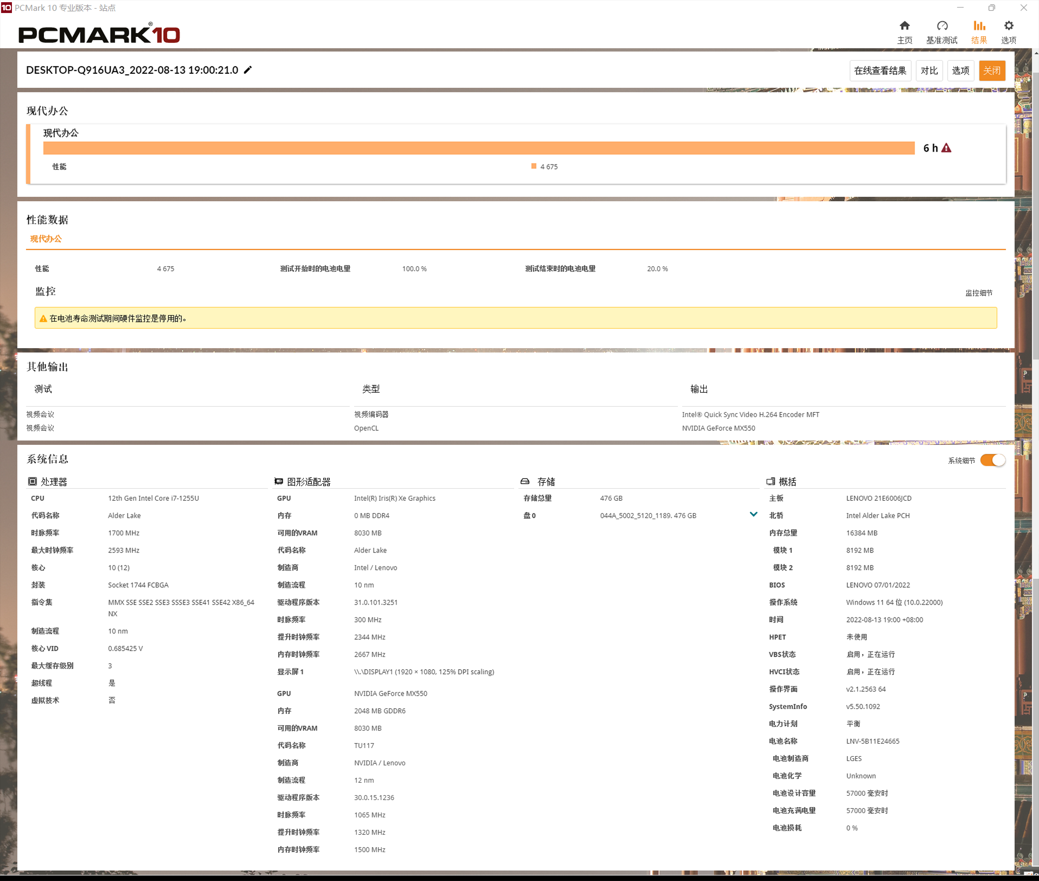This screenshot has width=1039, height=881.
Task: Click the 封装 Socket 1744 FCBGA value
Action: pyautogui.click(x=138, y=585)
